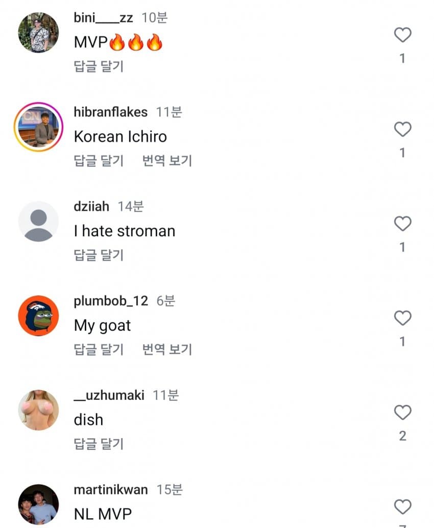The image size is (434, 528).
Task: Reply to __uzhumaki 'dish' comment
Action: pos(99,444)
